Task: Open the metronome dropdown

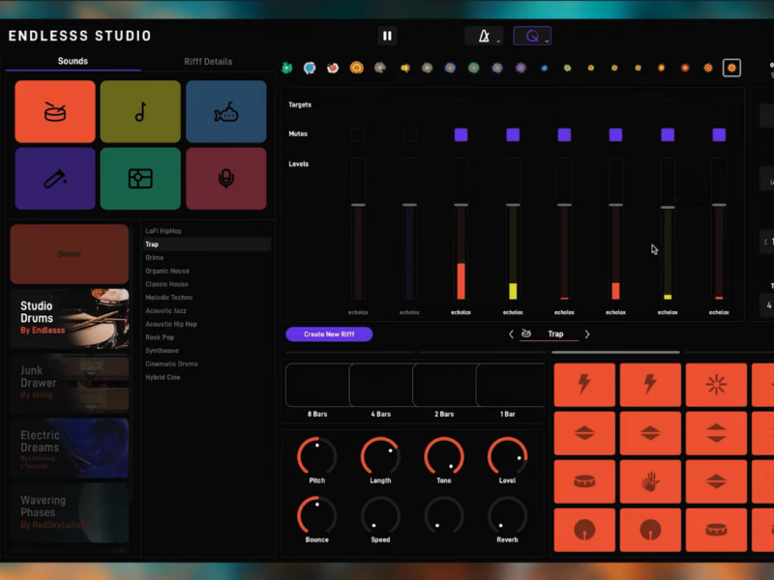Action: [483, 37]
